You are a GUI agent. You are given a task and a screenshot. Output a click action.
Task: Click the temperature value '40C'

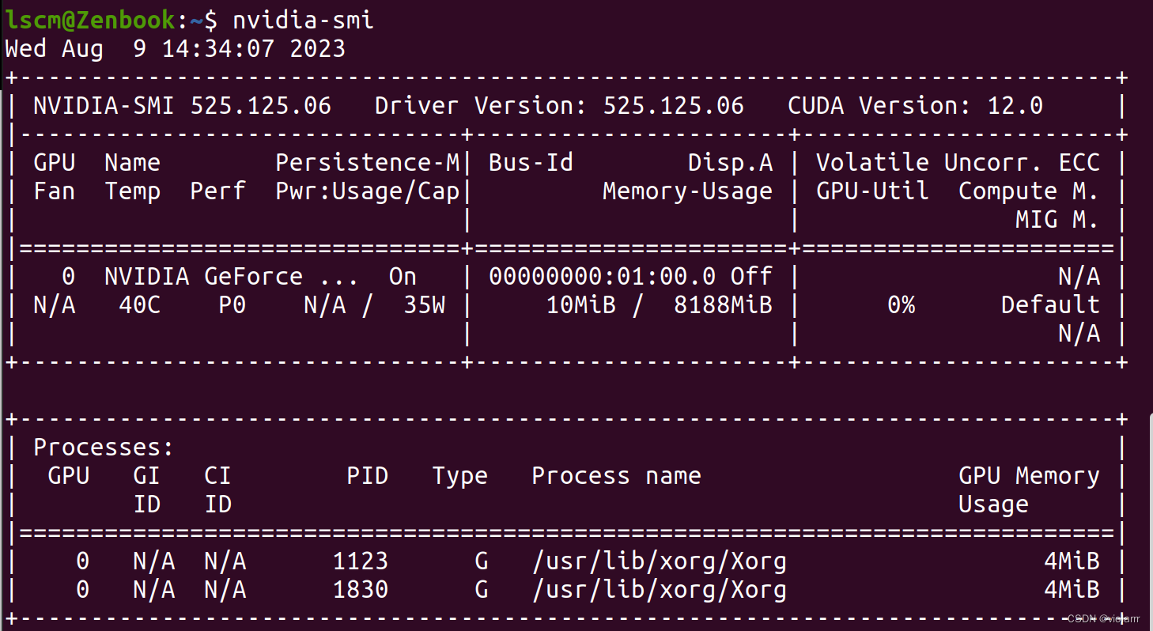coord(140,305)
